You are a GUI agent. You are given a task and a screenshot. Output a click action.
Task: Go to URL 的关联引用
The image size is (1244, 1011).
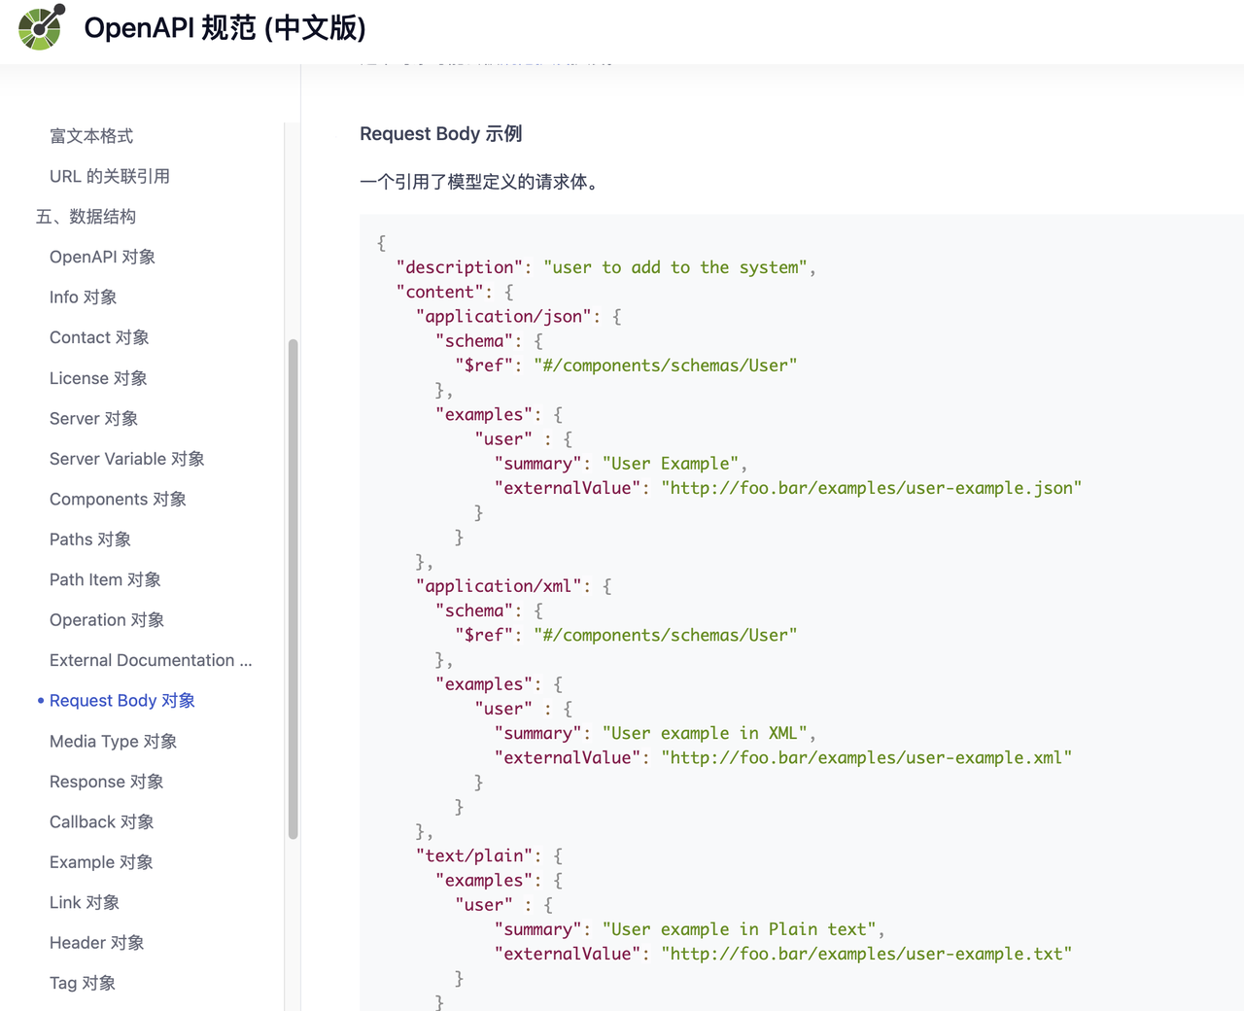[109, 176]
